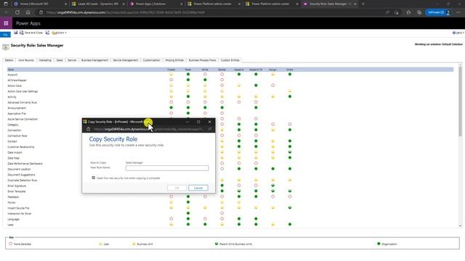
Task: Click the security role icon beside the title
Action: 6,47
